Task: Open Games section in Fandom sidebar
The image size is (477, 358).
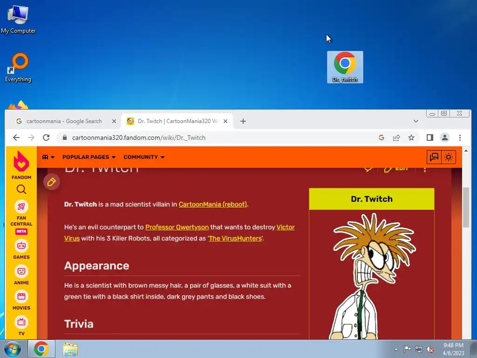Action: [21, 249]
